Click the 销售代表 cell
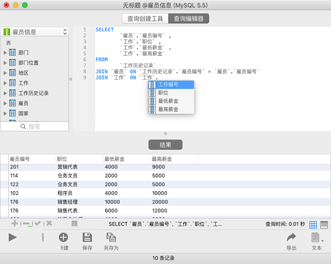The height and width of the screenshot is (264, 331). pyautogui.click(x=68, y=211)
